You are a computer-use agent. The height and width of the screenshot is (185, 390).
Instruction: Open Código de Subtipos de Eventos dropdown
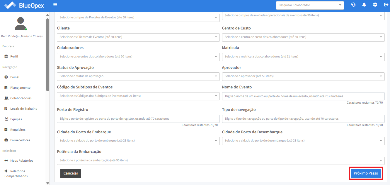tap(138, 96)
